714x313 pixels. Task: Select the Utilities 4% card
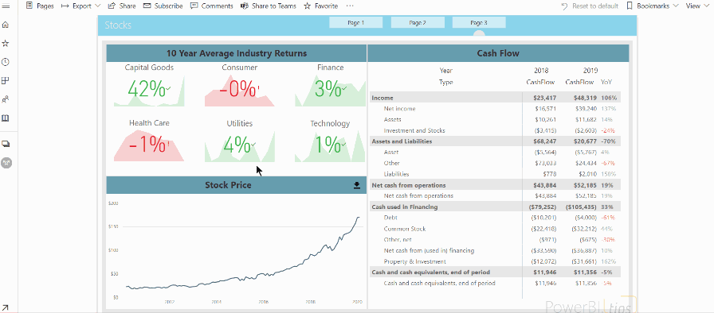240,140
